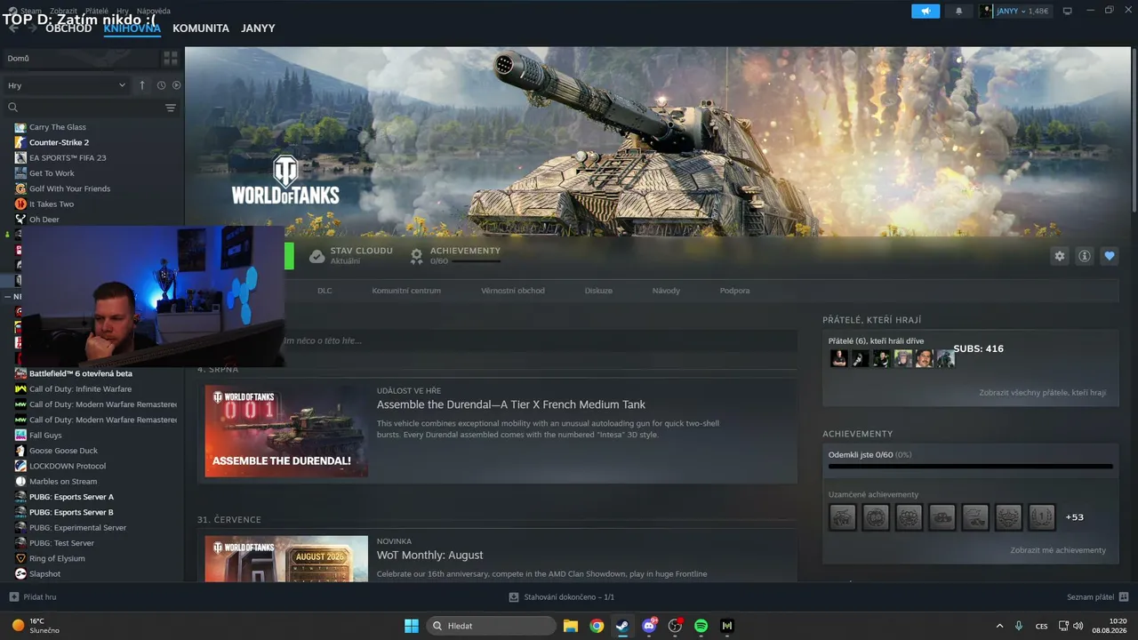Go back with the navigation arrow
This screenshot has width=1138, height=640.
coord(13,28)
